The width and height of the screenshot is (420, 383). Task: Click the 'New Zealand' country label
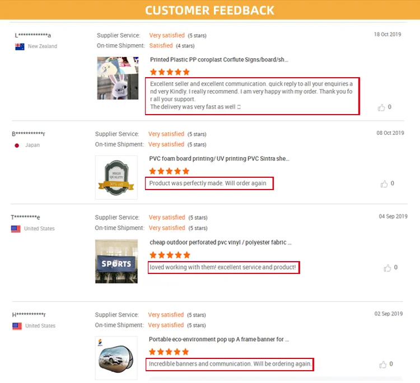43,46
